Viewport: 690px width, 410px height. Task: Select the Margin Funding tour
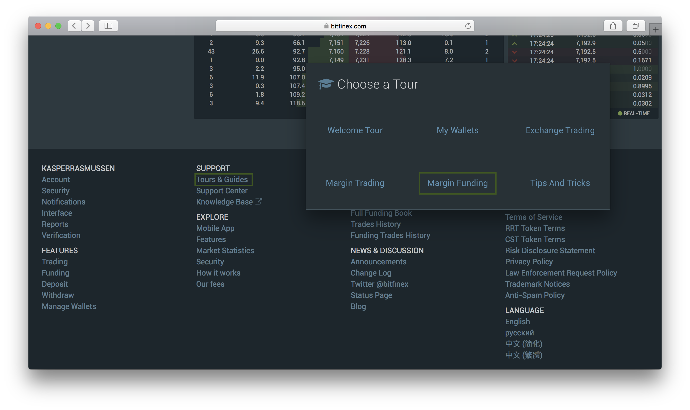(x=457, y=183)
